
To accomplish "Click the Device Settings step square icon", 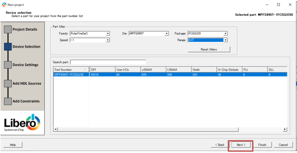I will (8, 65).
